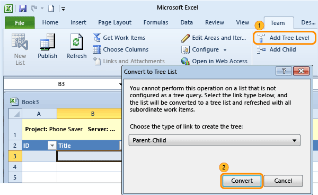Click the Links and Attachments command
The width and height of the screenshot is (318, 195).
tap(129, 61)
